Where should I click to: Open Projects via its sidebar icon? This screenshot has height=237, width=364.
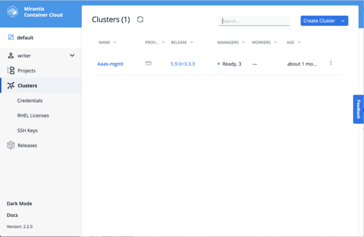[11, 70]
